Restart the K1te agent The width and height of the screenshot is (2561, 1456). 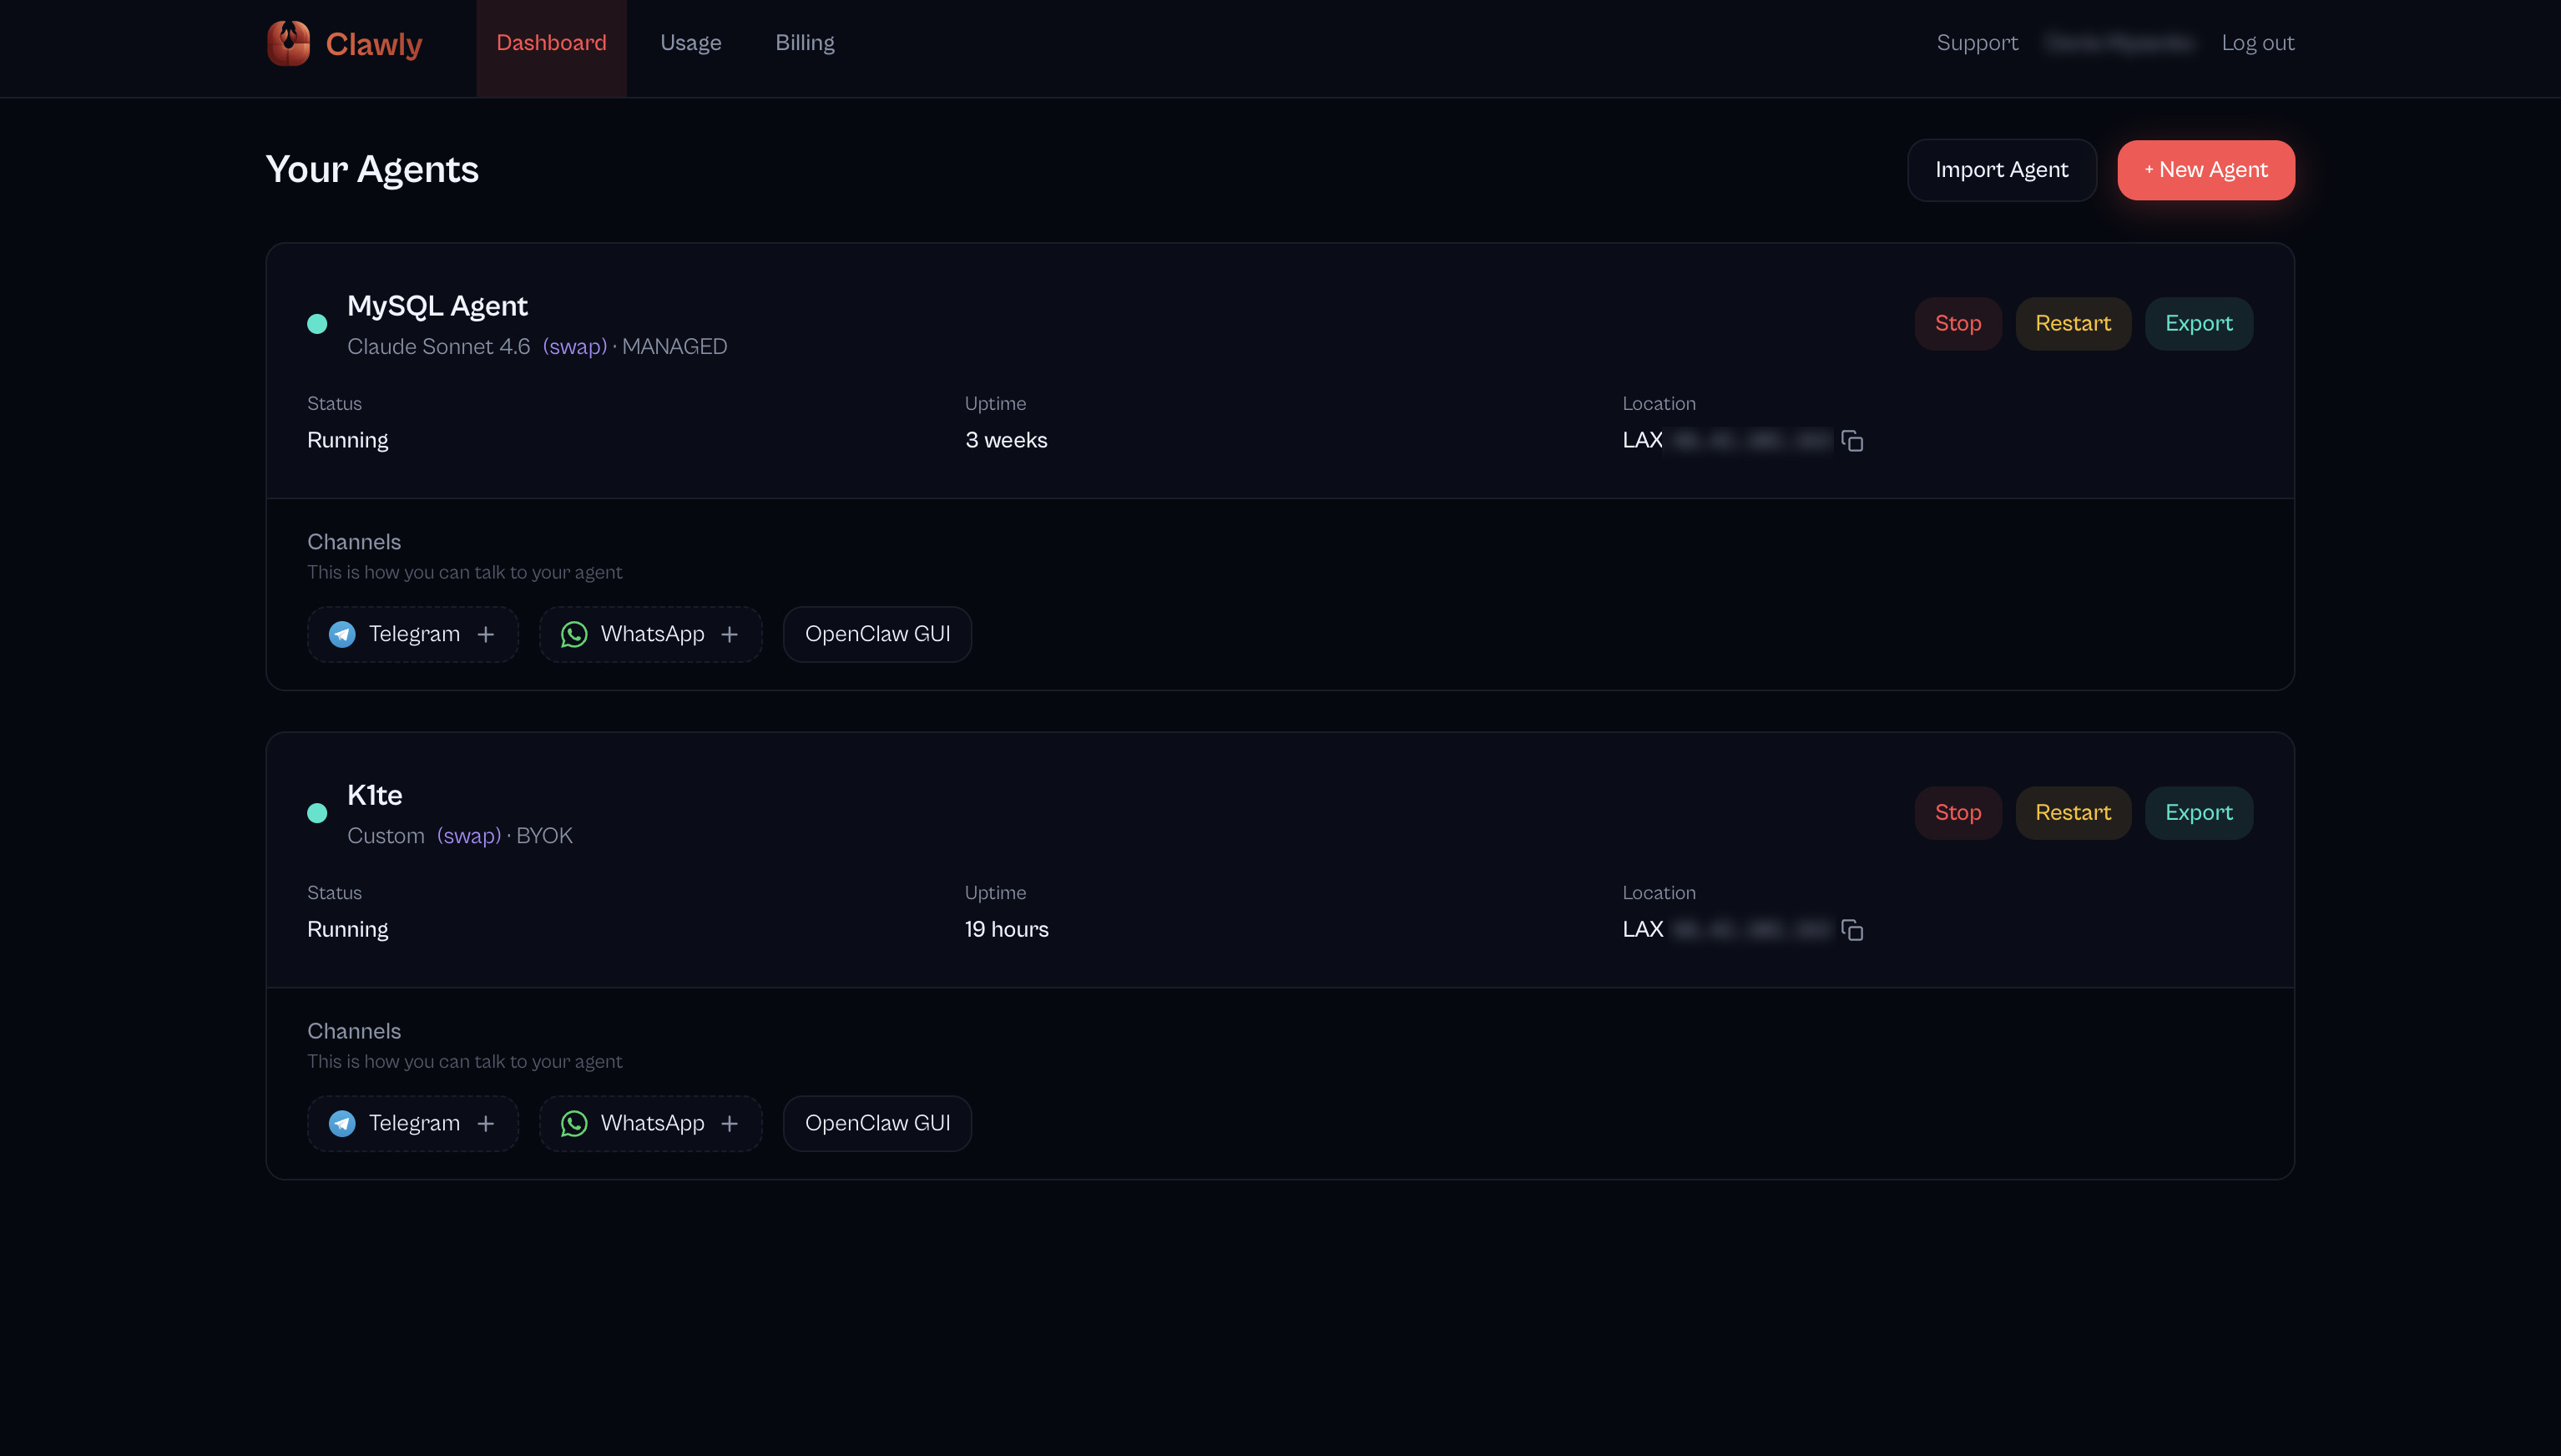pos(2072,813)
